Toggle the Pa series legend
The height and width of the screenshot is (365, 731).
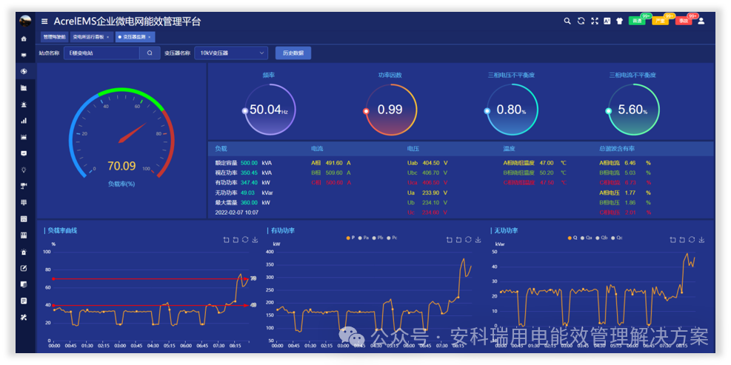pyautogui.click(x=364, y=238)
